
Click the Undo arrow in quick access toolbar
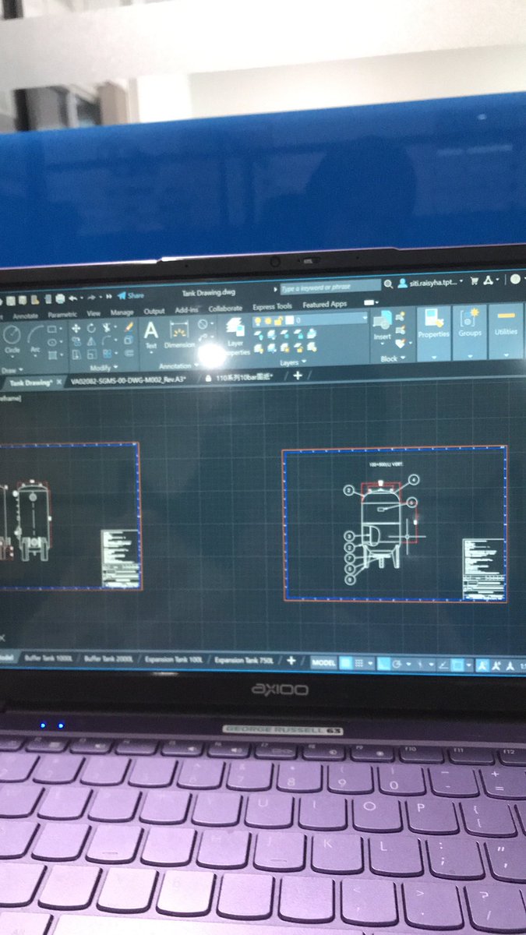pyautogui.click(x=72, y=298)
